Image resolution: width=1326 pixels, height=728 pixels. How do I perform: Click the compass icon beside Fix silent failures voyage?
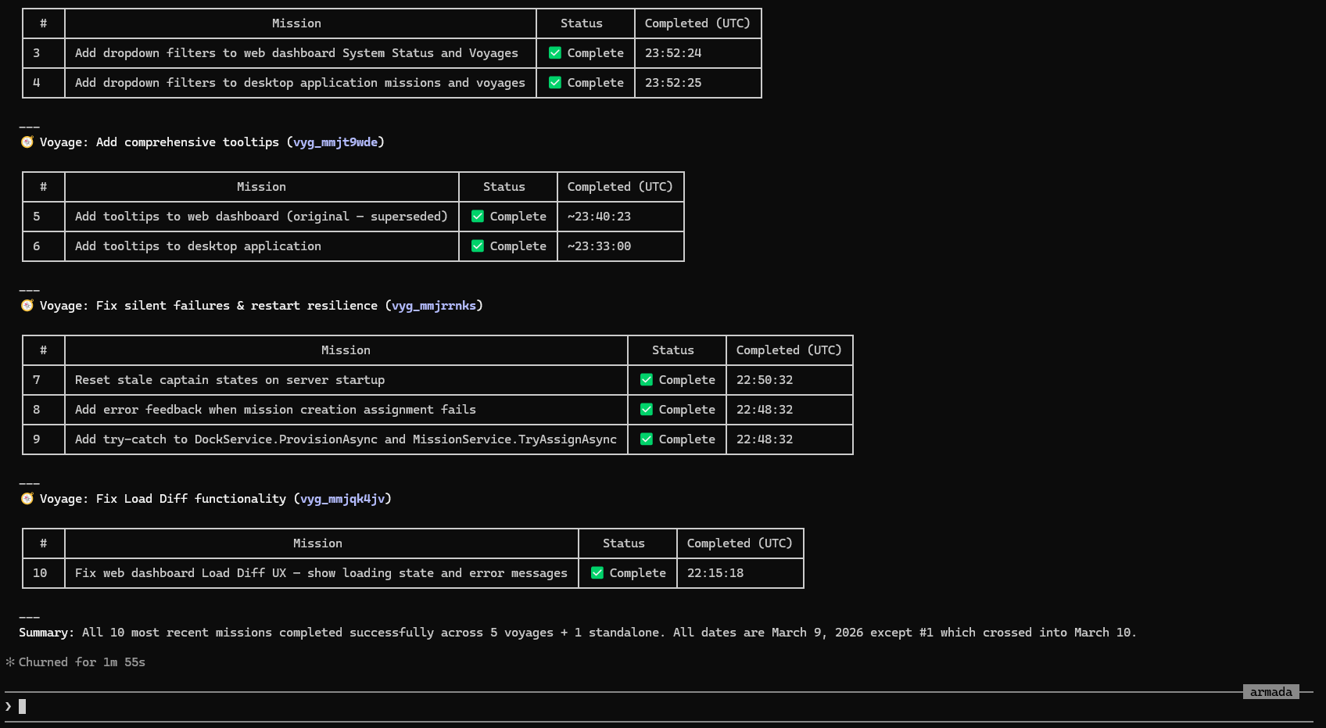tap(27, 305)
